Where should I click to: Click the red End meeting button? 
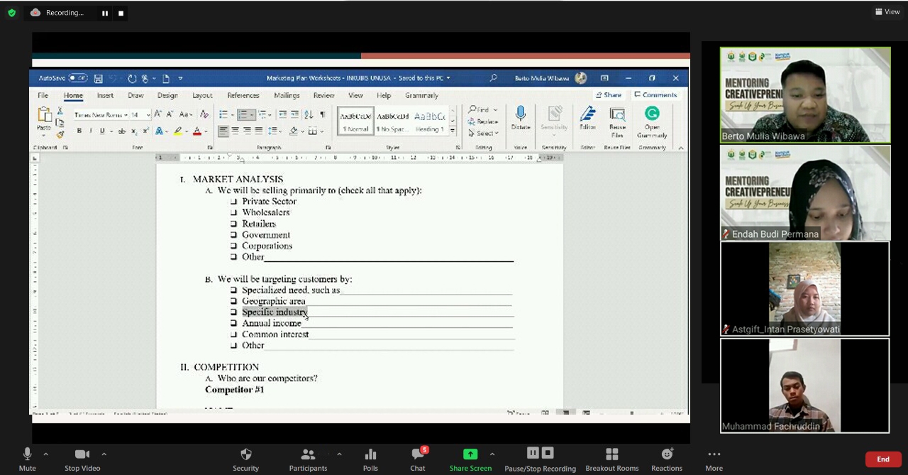click(x=882, y=459)
